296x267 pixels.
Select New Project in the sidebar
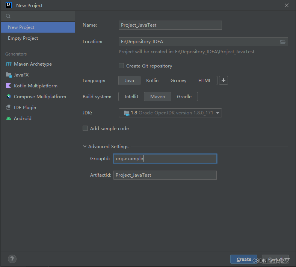pyautogui.click(x=38, y=27)
